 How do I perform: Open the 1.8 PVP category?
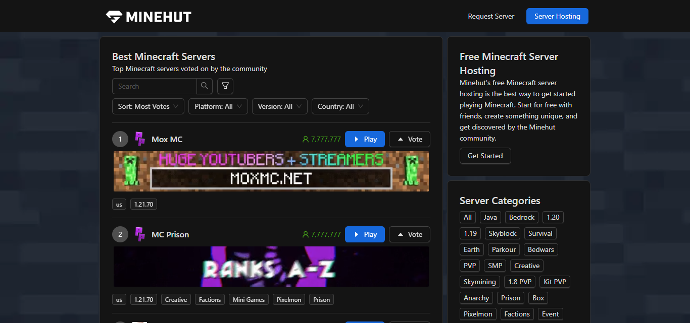click(x=520, y=282)
